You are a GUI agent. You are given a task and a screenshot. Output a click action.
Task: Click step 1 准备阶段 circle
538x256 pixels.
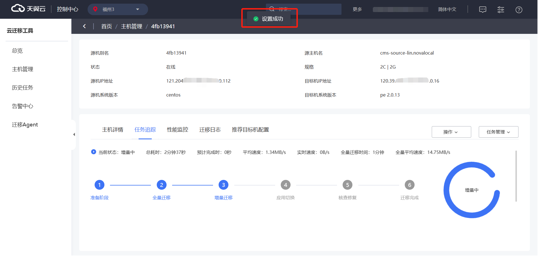99,185
